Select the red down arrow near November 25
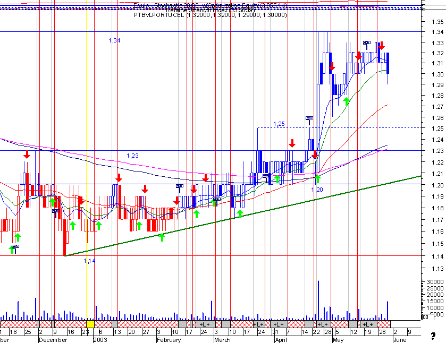Screen dimensions: 446x343 pyautogui.click(x=27, y=155)
